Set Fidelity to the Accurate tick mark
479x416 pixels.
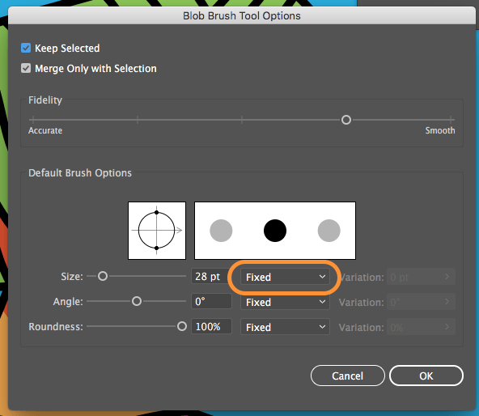[x=33, y=120]
